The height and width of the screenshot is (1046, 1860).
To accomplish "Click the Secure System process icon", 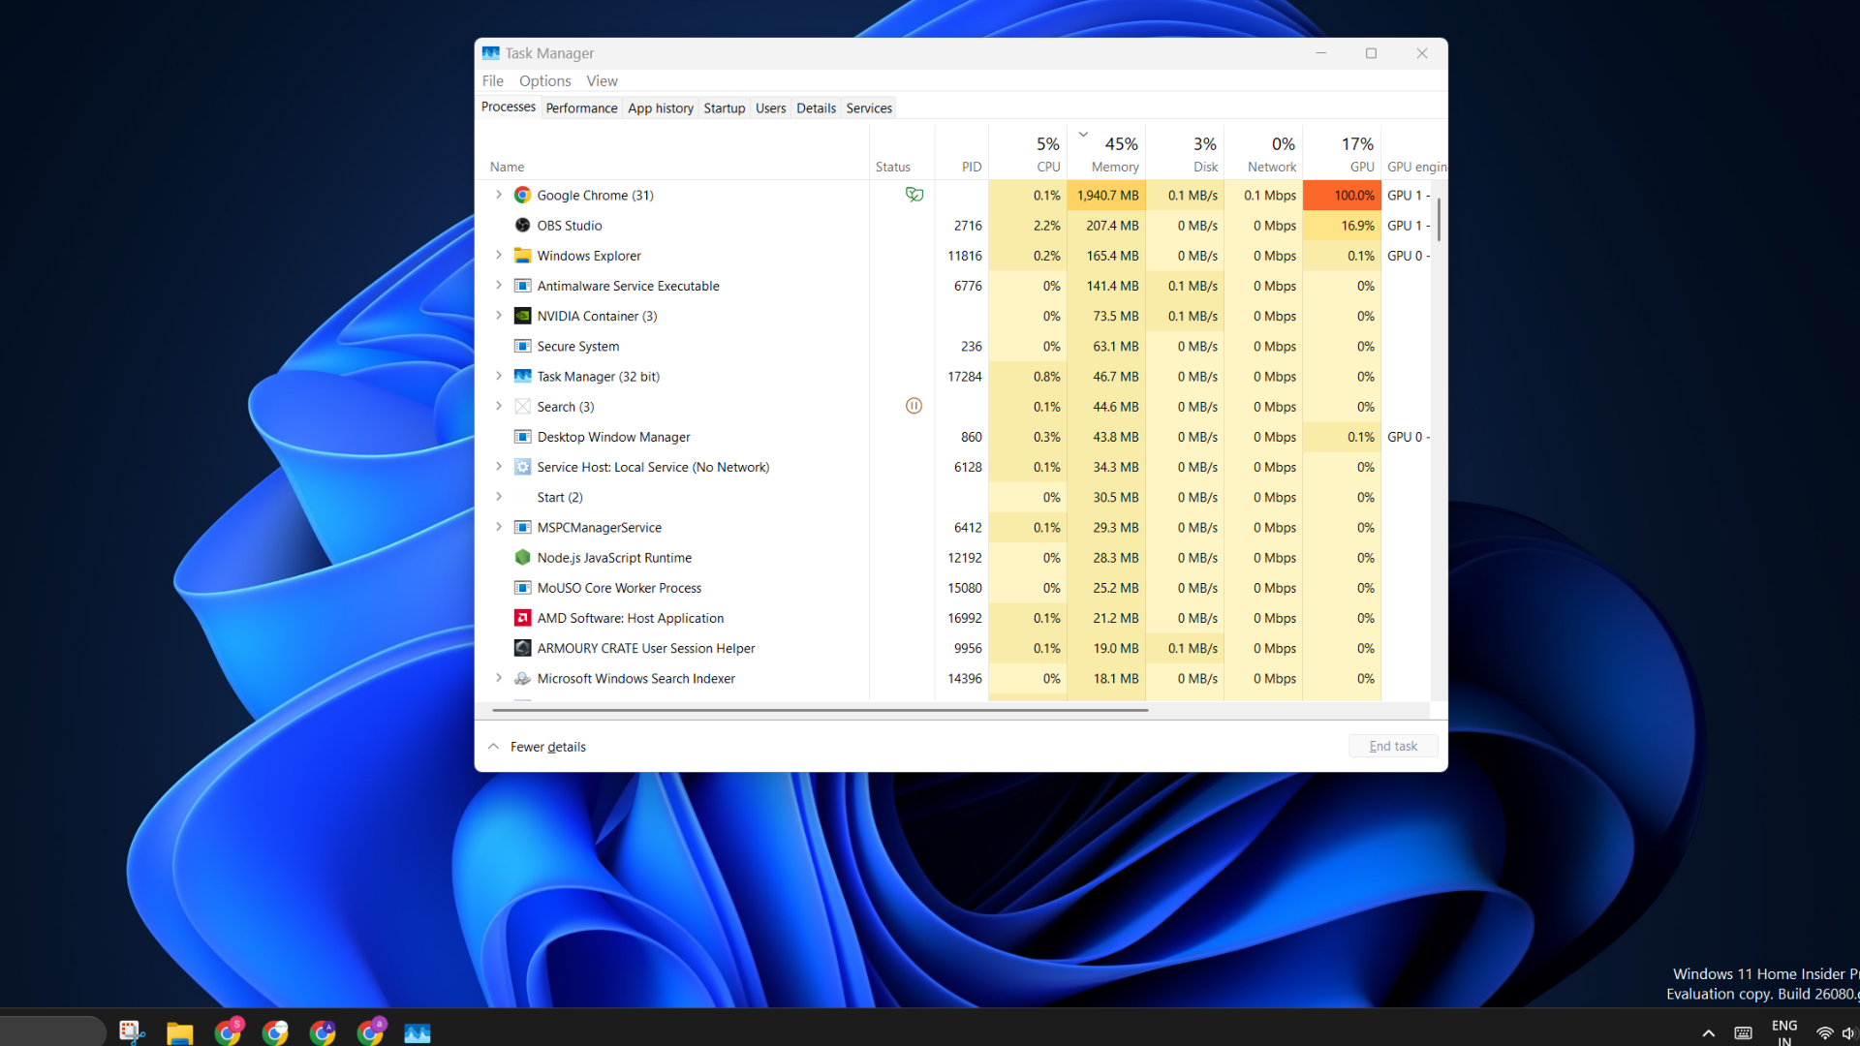I will point(522,346).
